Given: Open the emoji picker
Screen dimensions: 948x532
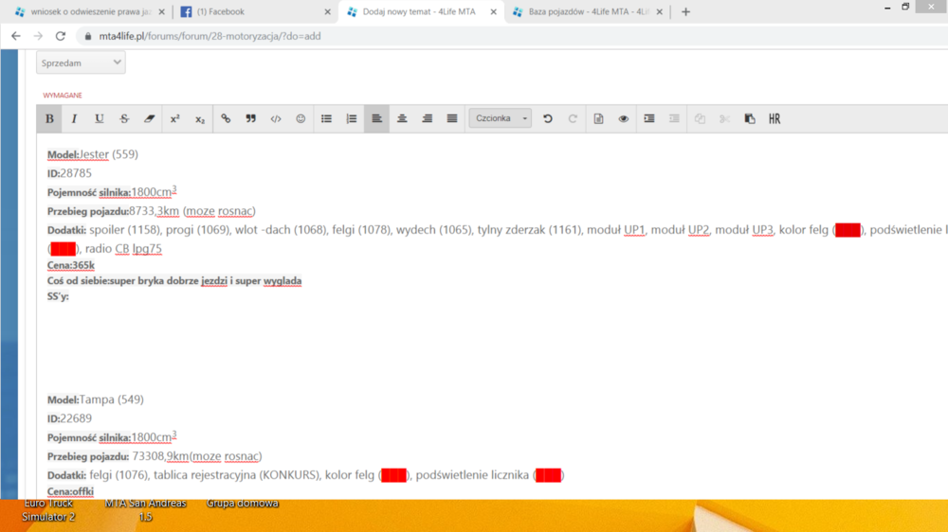Looking at the screenshot, I should coord(301,119).
